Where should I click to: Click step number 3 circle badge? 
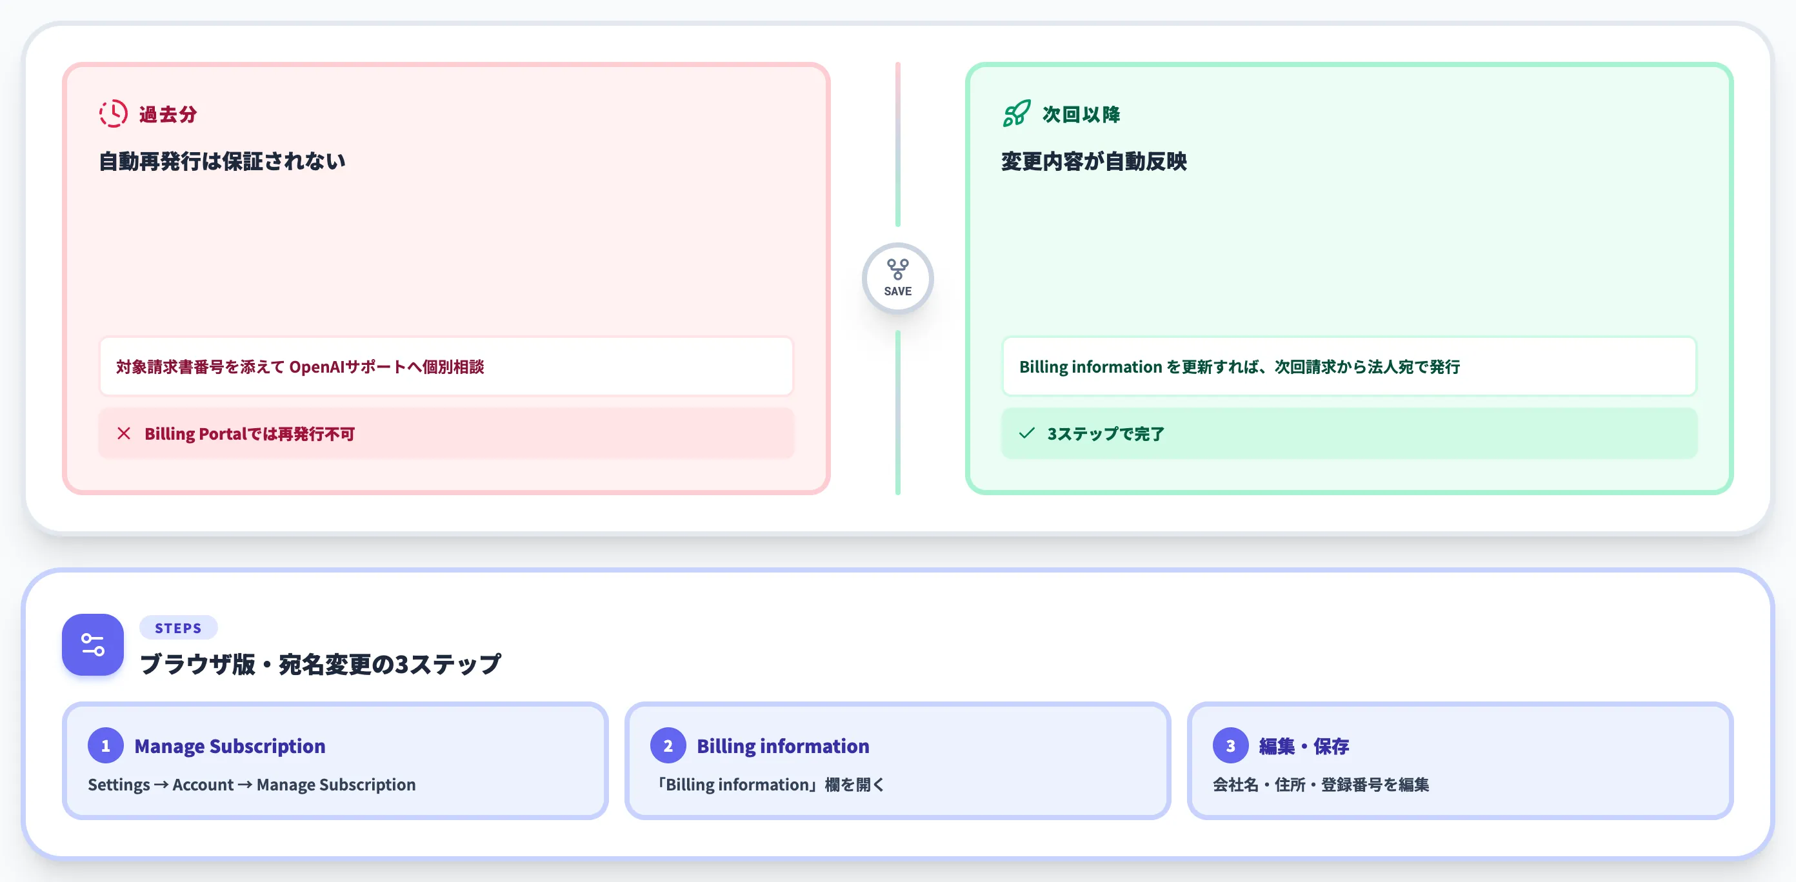coord(1231,745)
